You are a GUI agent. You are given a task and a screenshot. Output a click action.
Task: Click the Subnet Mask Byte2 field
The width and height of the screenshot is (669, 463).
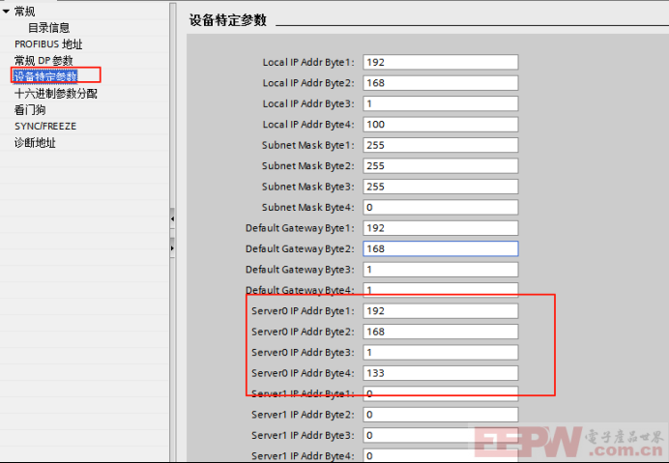(x=441, y=166)
